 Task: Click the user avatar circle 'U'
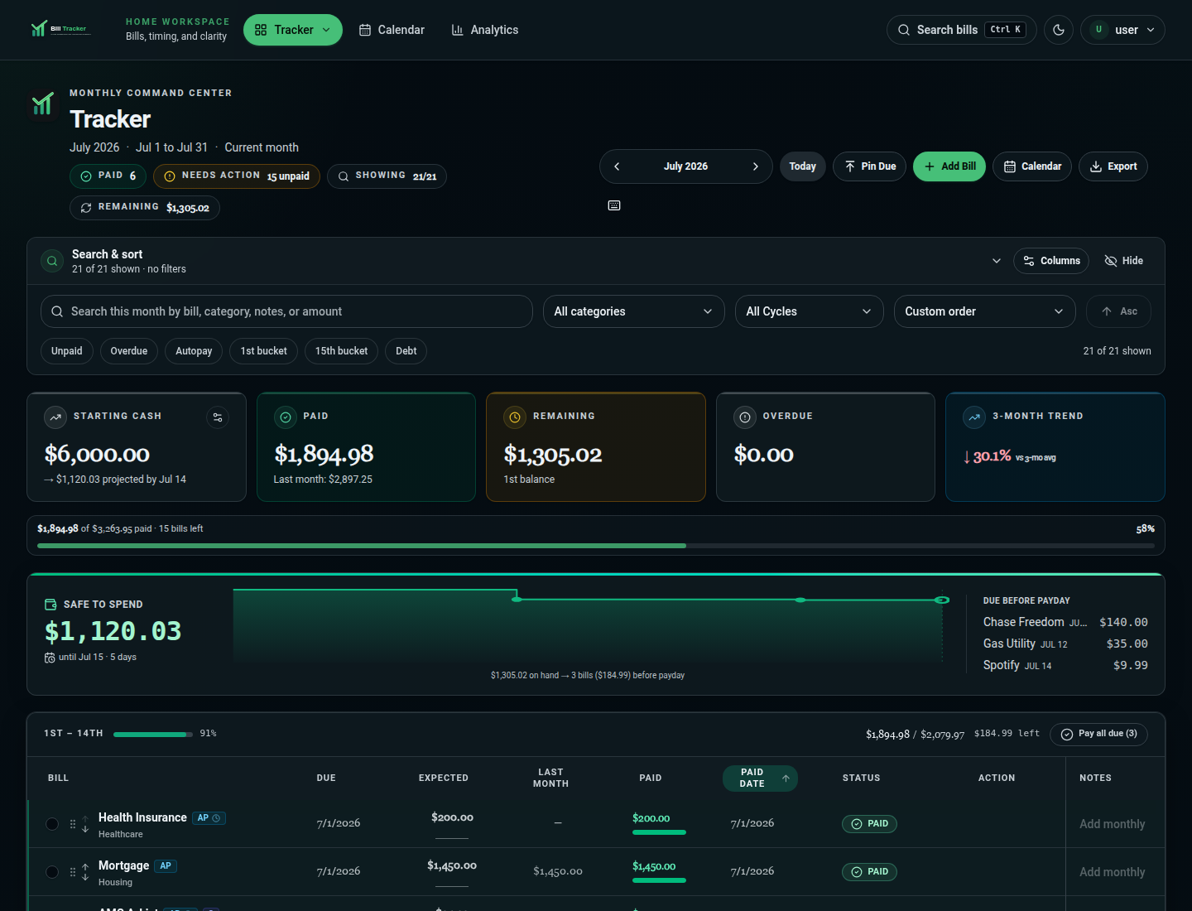[x=1098, y=30]
